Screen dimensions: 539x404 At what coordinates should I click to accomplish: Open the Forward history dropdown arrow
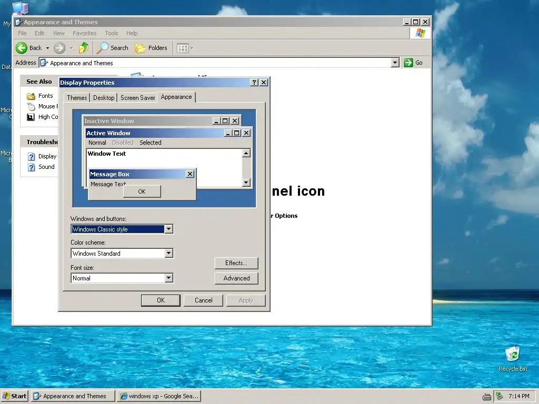click(x=72, y=48)
